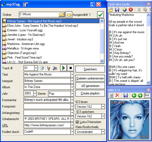The image size is (152, 142).
Task: Save picture with floppy icon in Bild panel
Action: (126, 95)
